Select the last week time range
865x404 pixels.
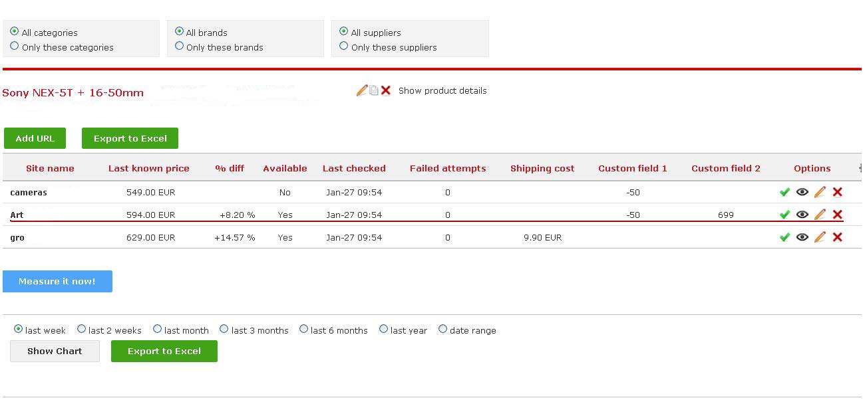point(19,329)
